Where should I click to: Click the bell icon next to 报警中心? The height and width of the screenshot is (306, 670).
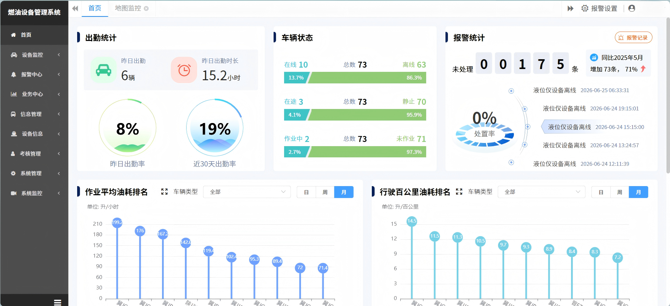pyautogui.click(x=14, y=74)
